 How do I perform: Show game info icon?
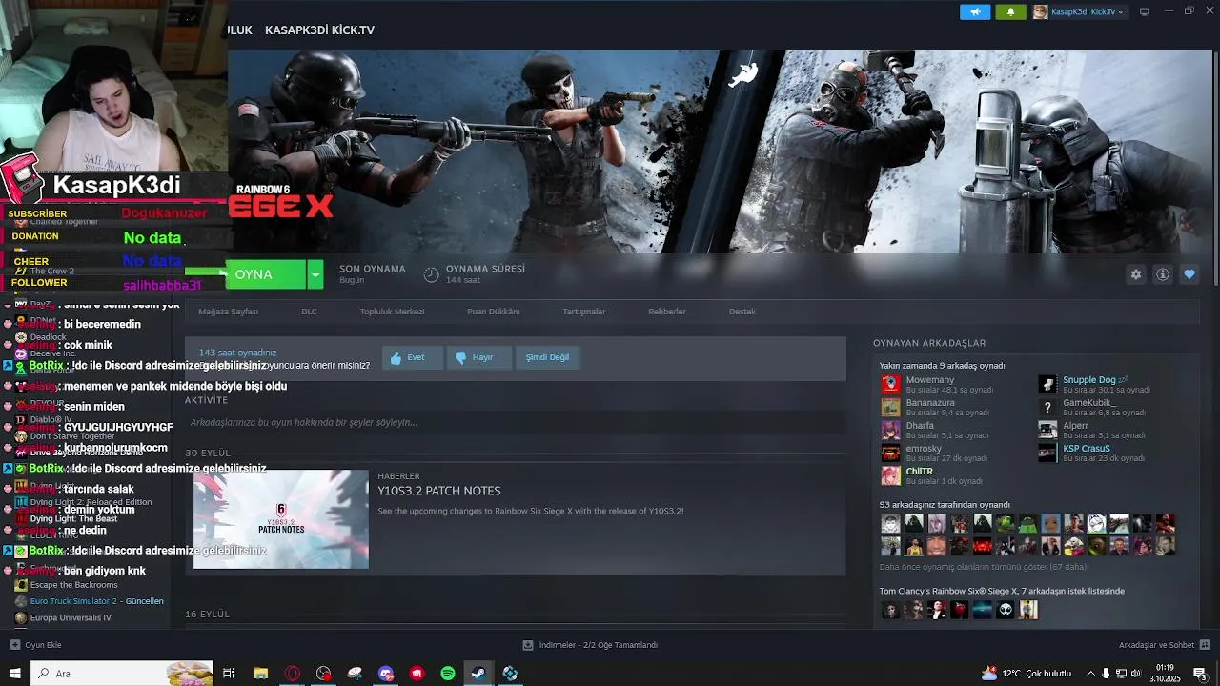click(x=1162, y=274)
